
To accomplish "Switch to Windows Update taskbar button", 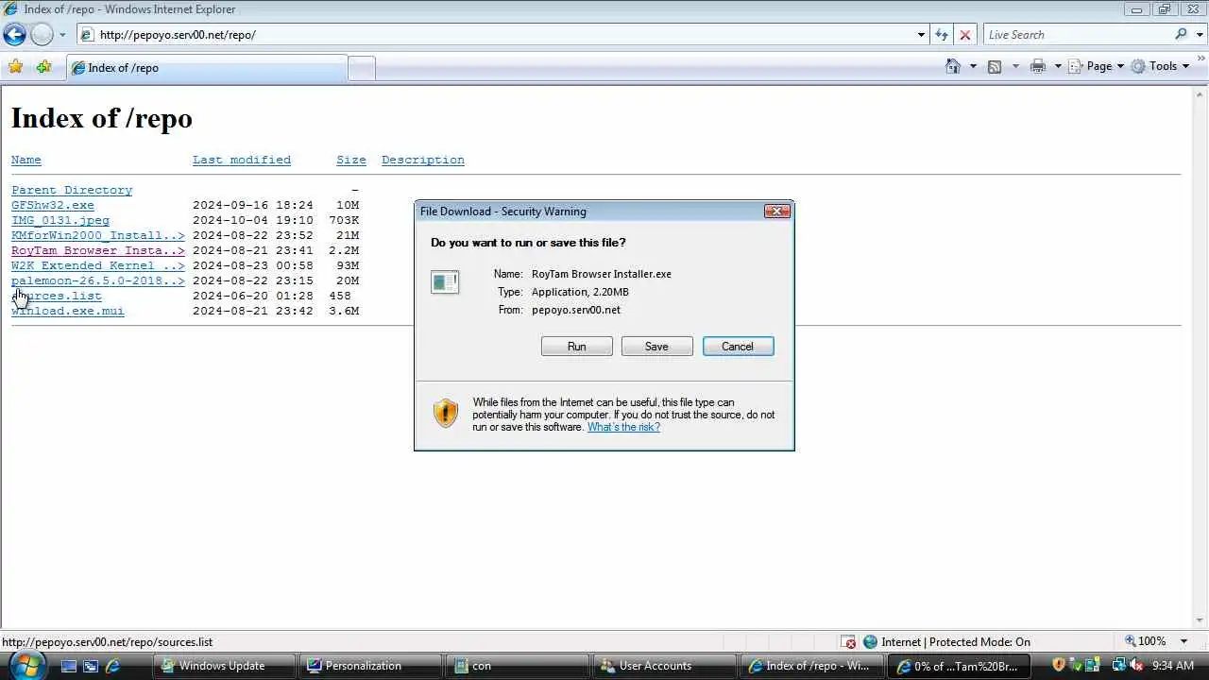I will 224,666.
